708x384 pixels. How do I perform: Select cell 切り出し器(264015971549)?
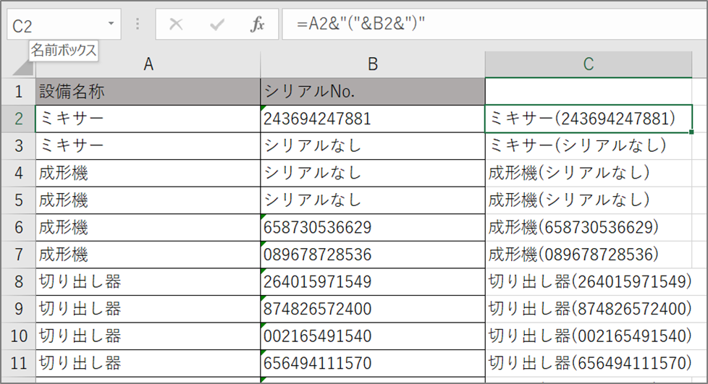pos(588,281)
